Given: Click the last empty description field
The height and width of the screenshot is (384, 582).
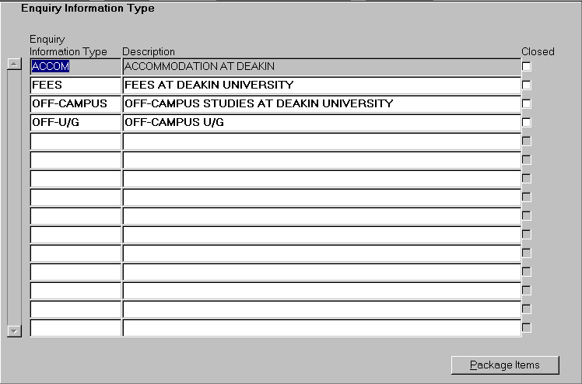Looking at the screenshot, I should point(321,328).
